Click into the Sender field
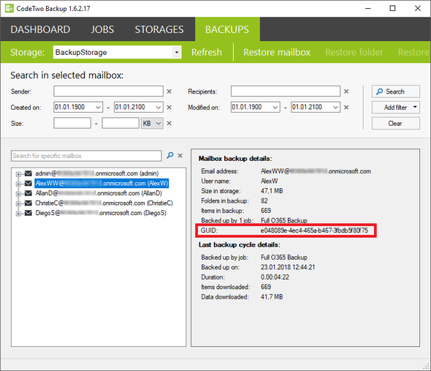Image resolution: width=431 pixels, height=371 pixels. tap(108, 91)
